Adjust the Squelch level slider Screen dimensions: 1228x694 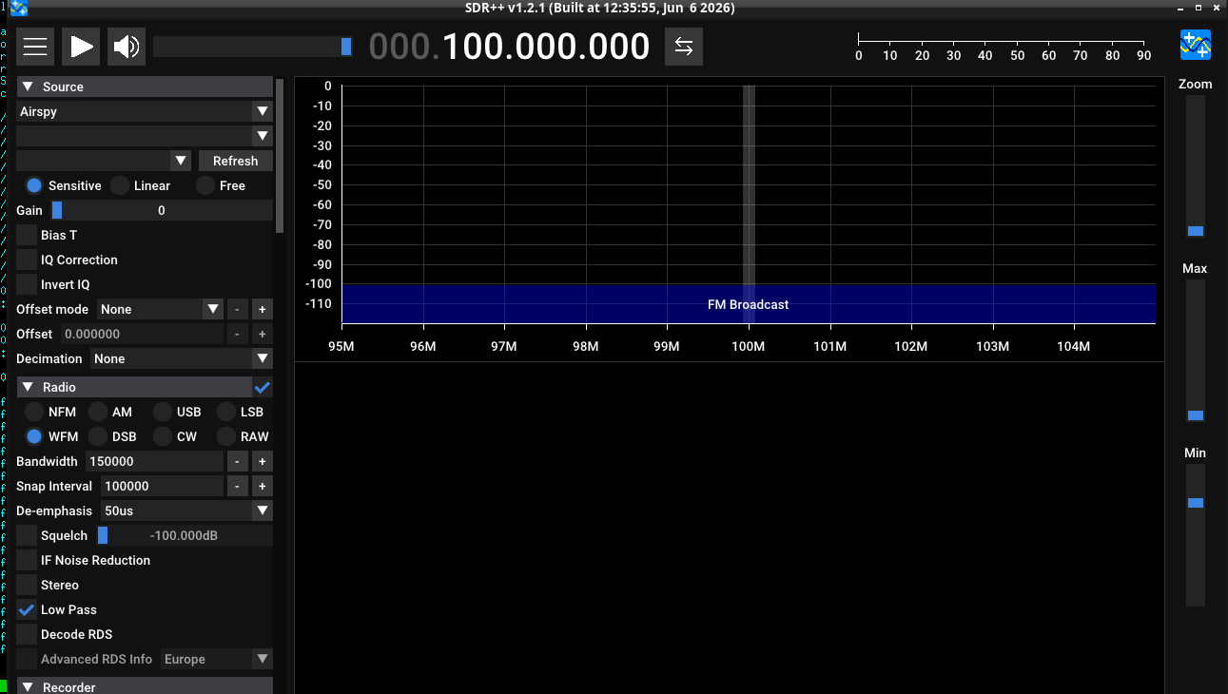pos(185,535)
